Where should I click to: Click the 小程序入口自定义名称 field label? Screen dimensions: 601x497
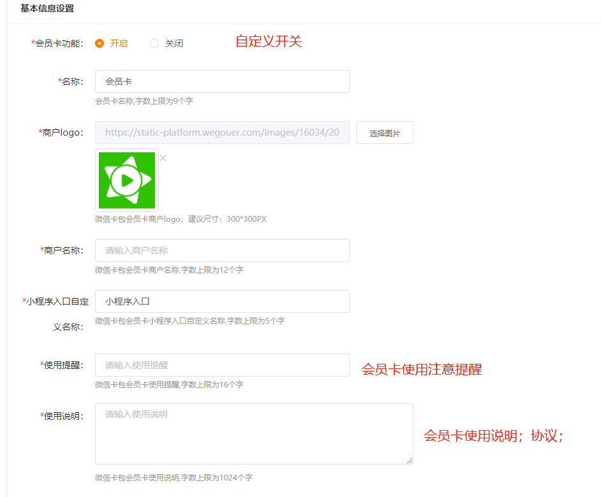pyautogui.click(x=55, y=314)
